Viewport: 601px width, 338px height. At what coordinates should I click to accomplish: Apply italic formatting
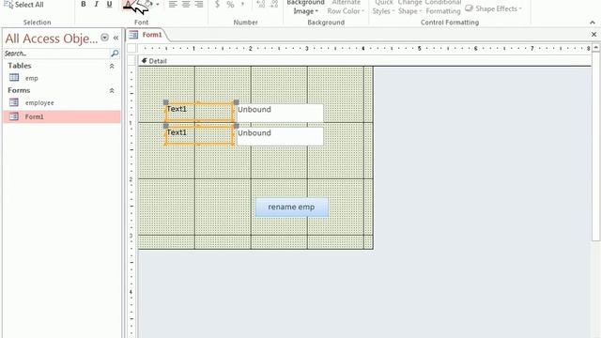96,4
